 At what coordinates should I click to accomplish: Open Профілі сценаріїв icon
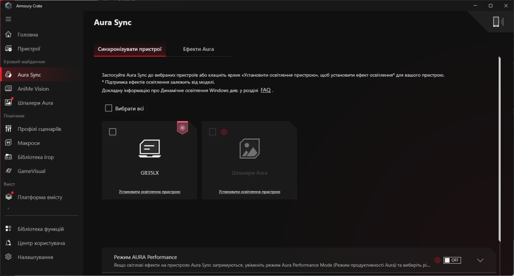coord(9,129)
